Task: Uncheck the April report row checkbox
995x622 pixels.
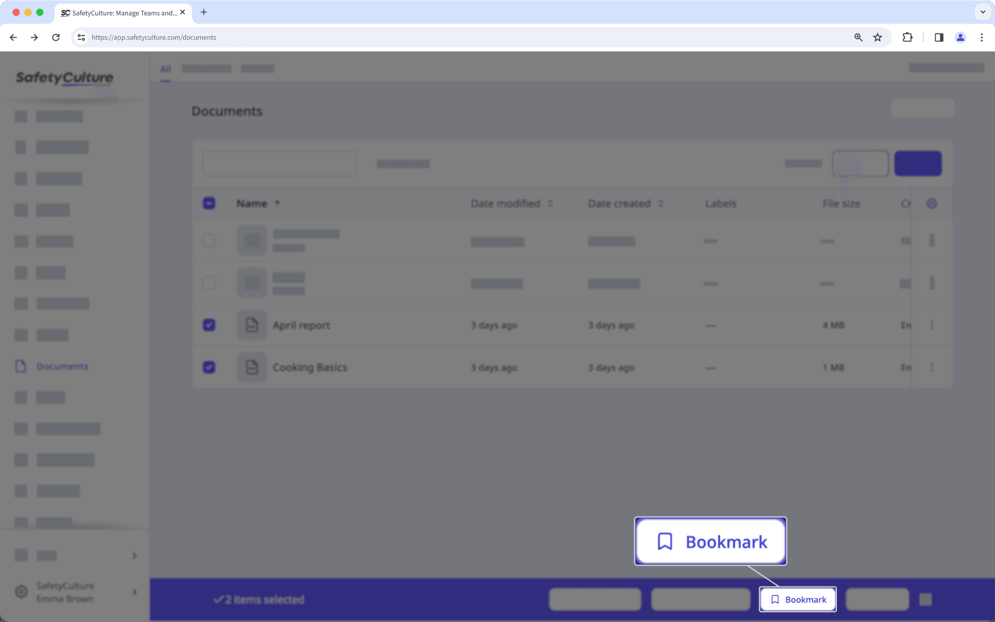Action: tap(208, 325)
